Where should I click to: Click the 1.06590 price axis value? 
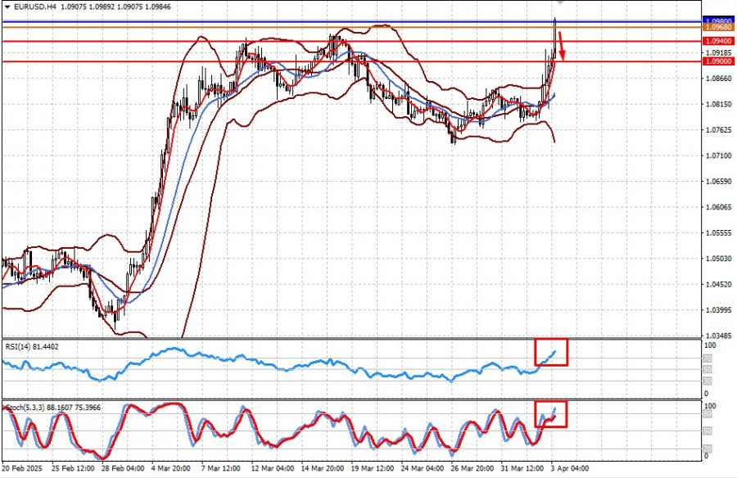pos(719,181)
